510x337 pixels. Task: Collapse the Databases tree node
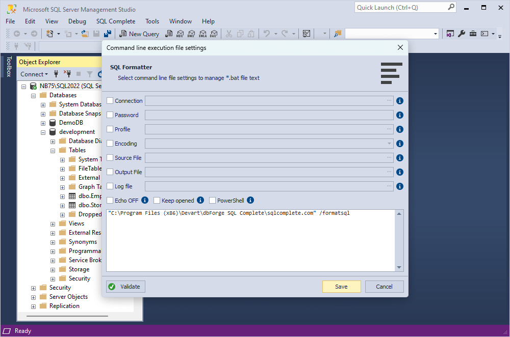click(x=33, y=96)
